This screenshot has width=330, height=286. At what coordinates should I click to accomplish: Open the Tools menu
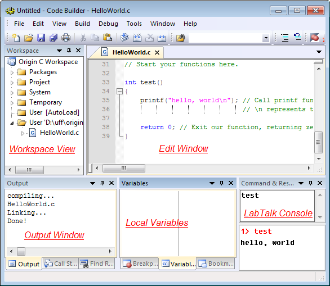tap(134, 24)
